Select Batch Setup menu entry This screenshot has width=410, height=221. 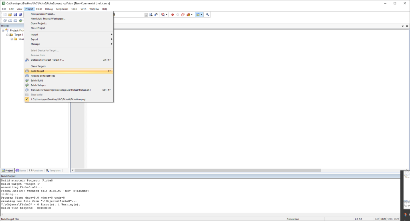[x=38, y=85]
